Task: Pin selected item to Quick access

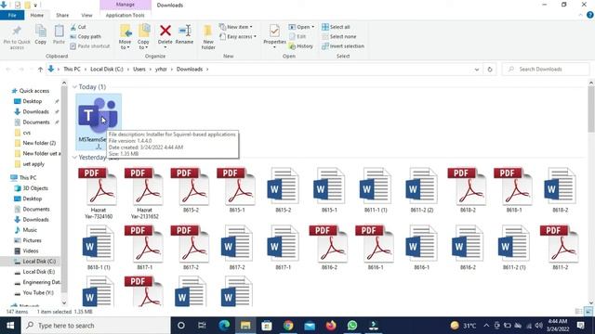Action: [x=17, y=37]
